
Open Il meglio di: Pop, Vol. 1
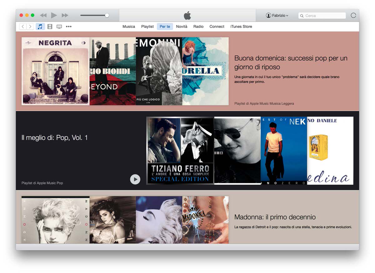tap(55, 138)
